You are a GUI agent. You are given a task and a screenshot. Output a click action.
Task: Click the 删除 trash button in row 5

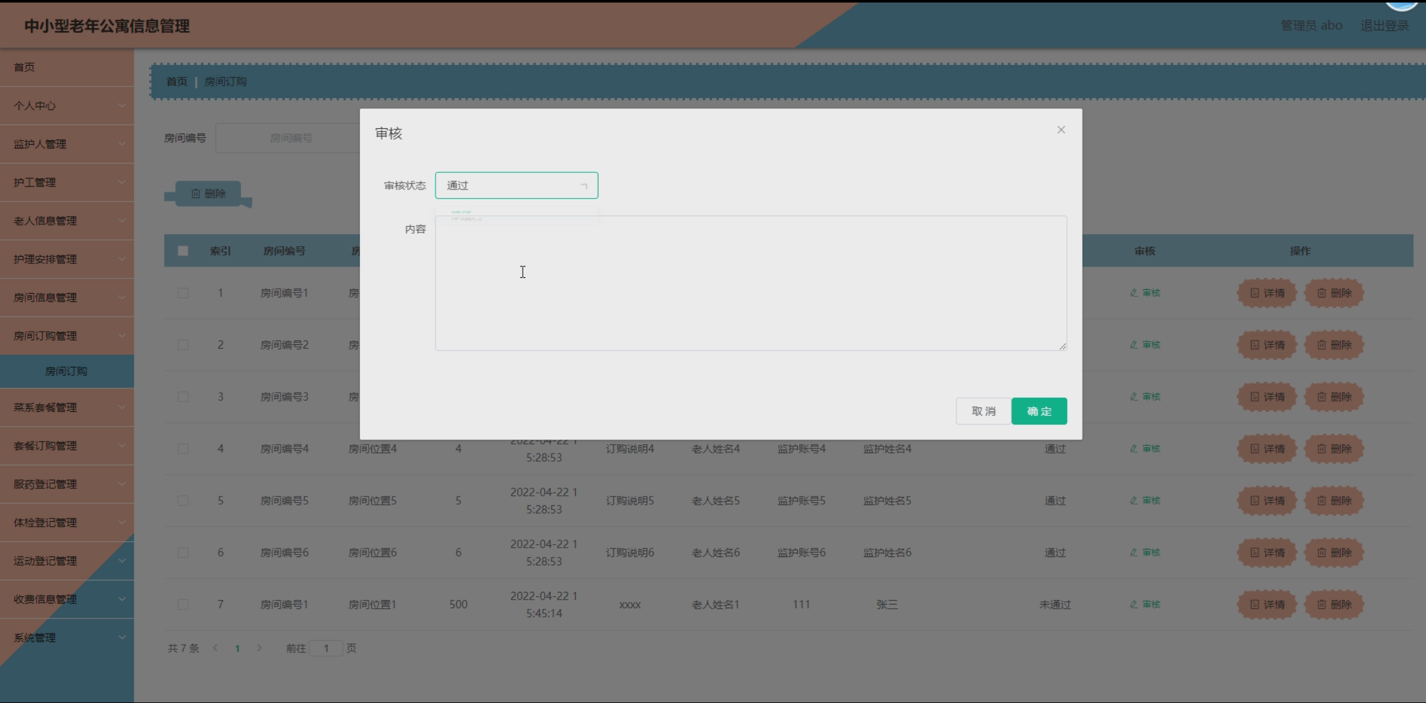pos(1334,500)
